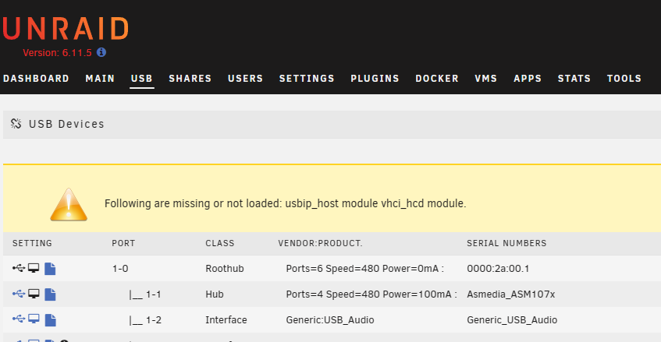Open the Dashboard tab
This screenshot has width=661, height=342.
(36, 79)
